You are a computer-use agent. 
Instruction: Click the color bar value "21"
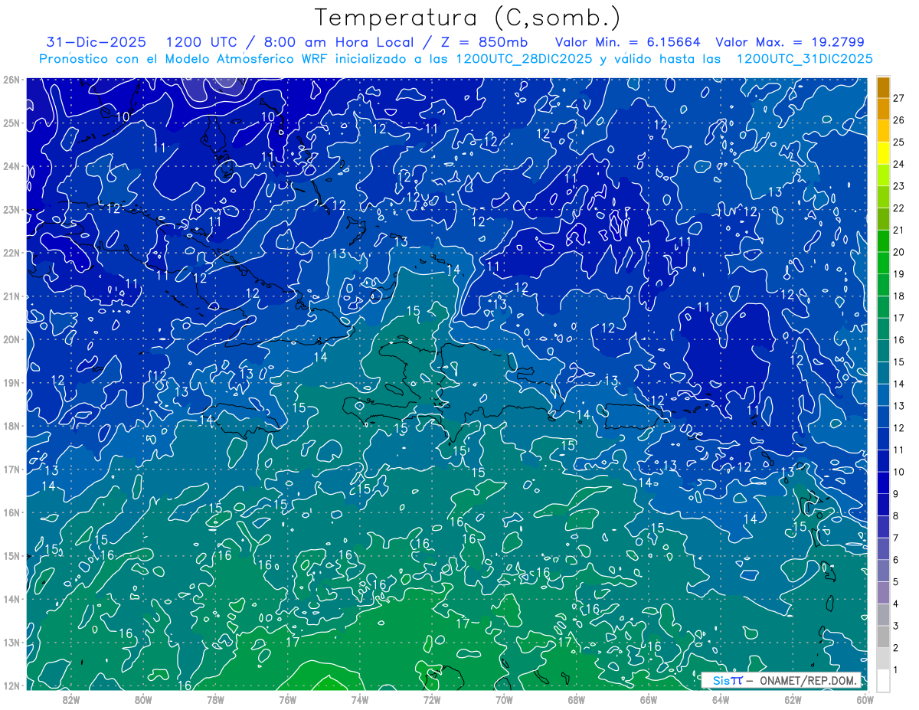[899, 231]
